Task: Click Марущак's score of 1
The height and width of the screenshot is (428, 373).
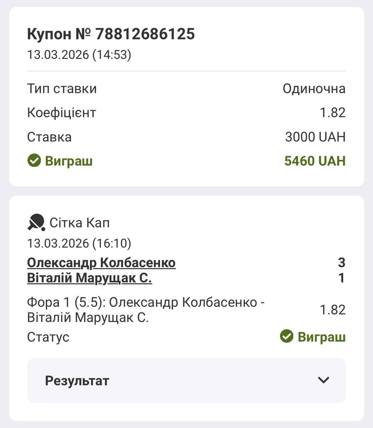Action: point(341,278)
